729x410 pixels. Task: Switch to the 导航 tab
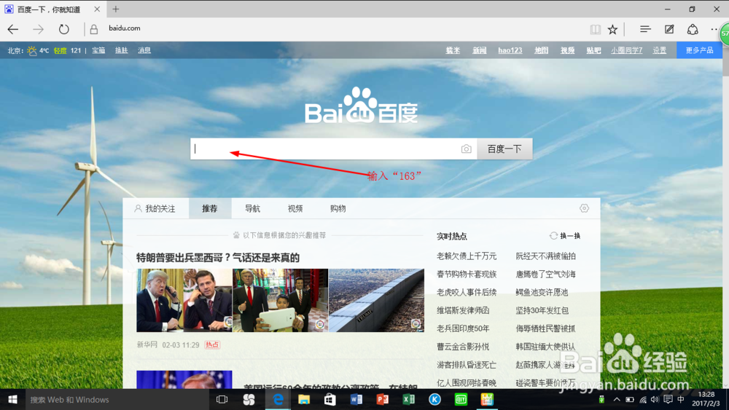[252, 208]
